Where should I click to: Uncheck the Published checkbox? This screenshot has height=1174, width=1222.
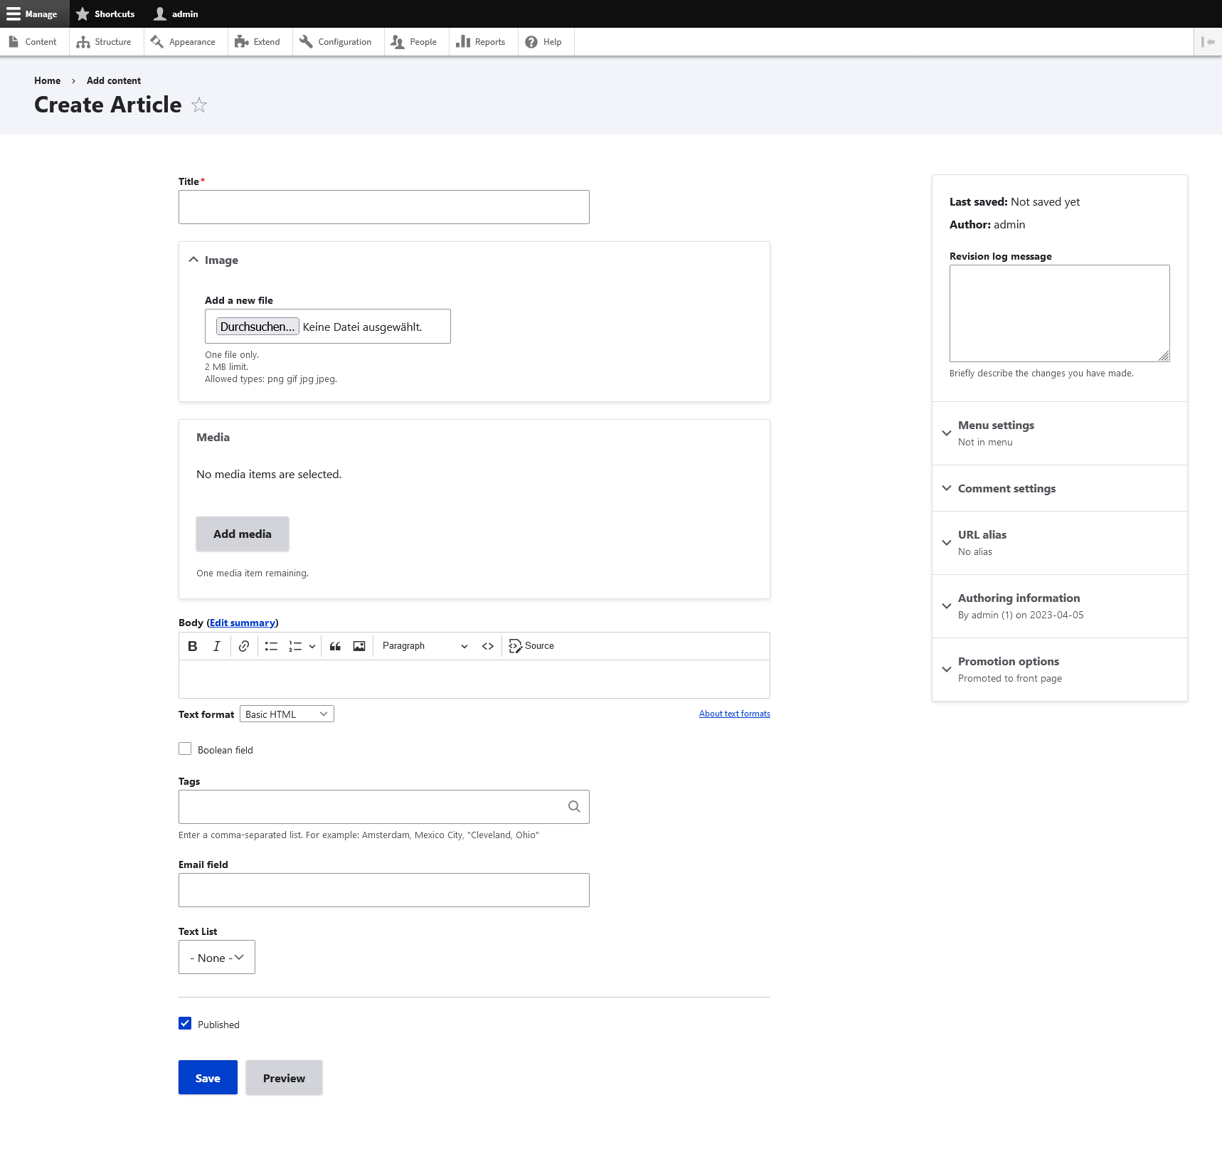[185, 1024]
